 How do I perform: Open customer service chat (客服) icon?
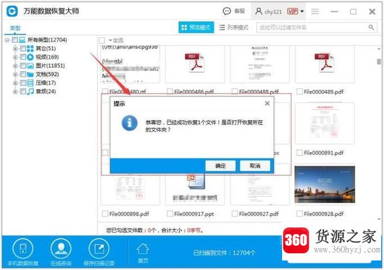(226, 11)
